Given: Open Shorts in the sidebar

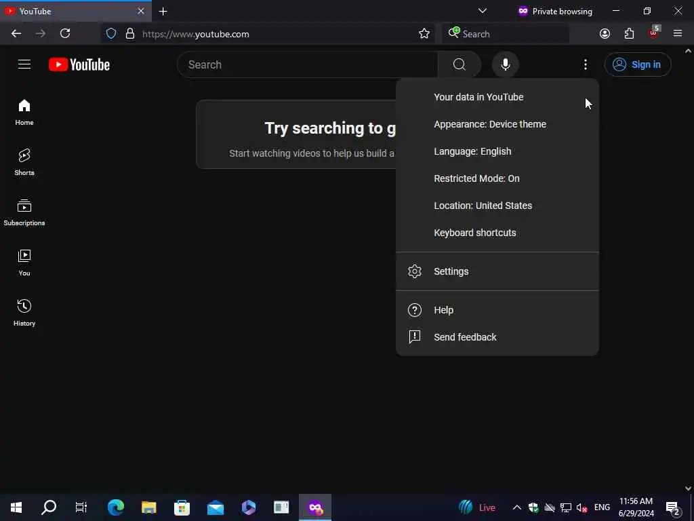Looking at the screenshot, I should pos(24,163).
